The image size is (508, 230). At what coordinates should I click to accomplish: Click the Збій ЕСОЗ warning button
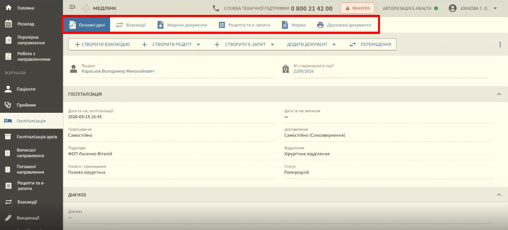tap(358, 8)
